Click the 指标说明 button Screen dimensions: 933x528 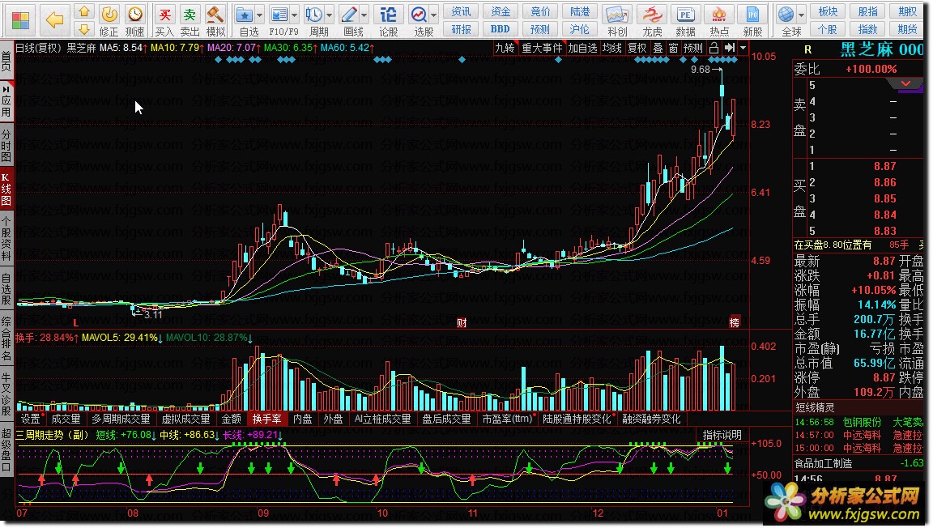coord(722,435)
